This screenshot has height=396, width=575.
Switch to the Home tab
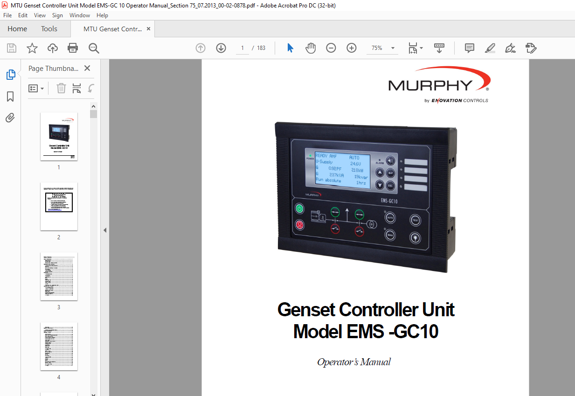point(17,29)
